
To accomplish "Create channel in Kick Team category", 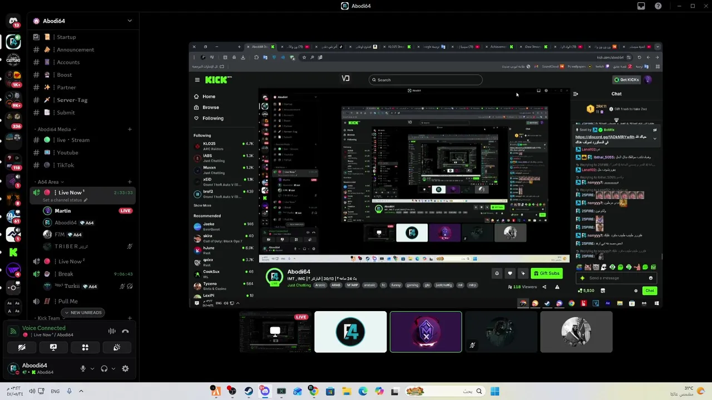I will [x=130, y=318].
